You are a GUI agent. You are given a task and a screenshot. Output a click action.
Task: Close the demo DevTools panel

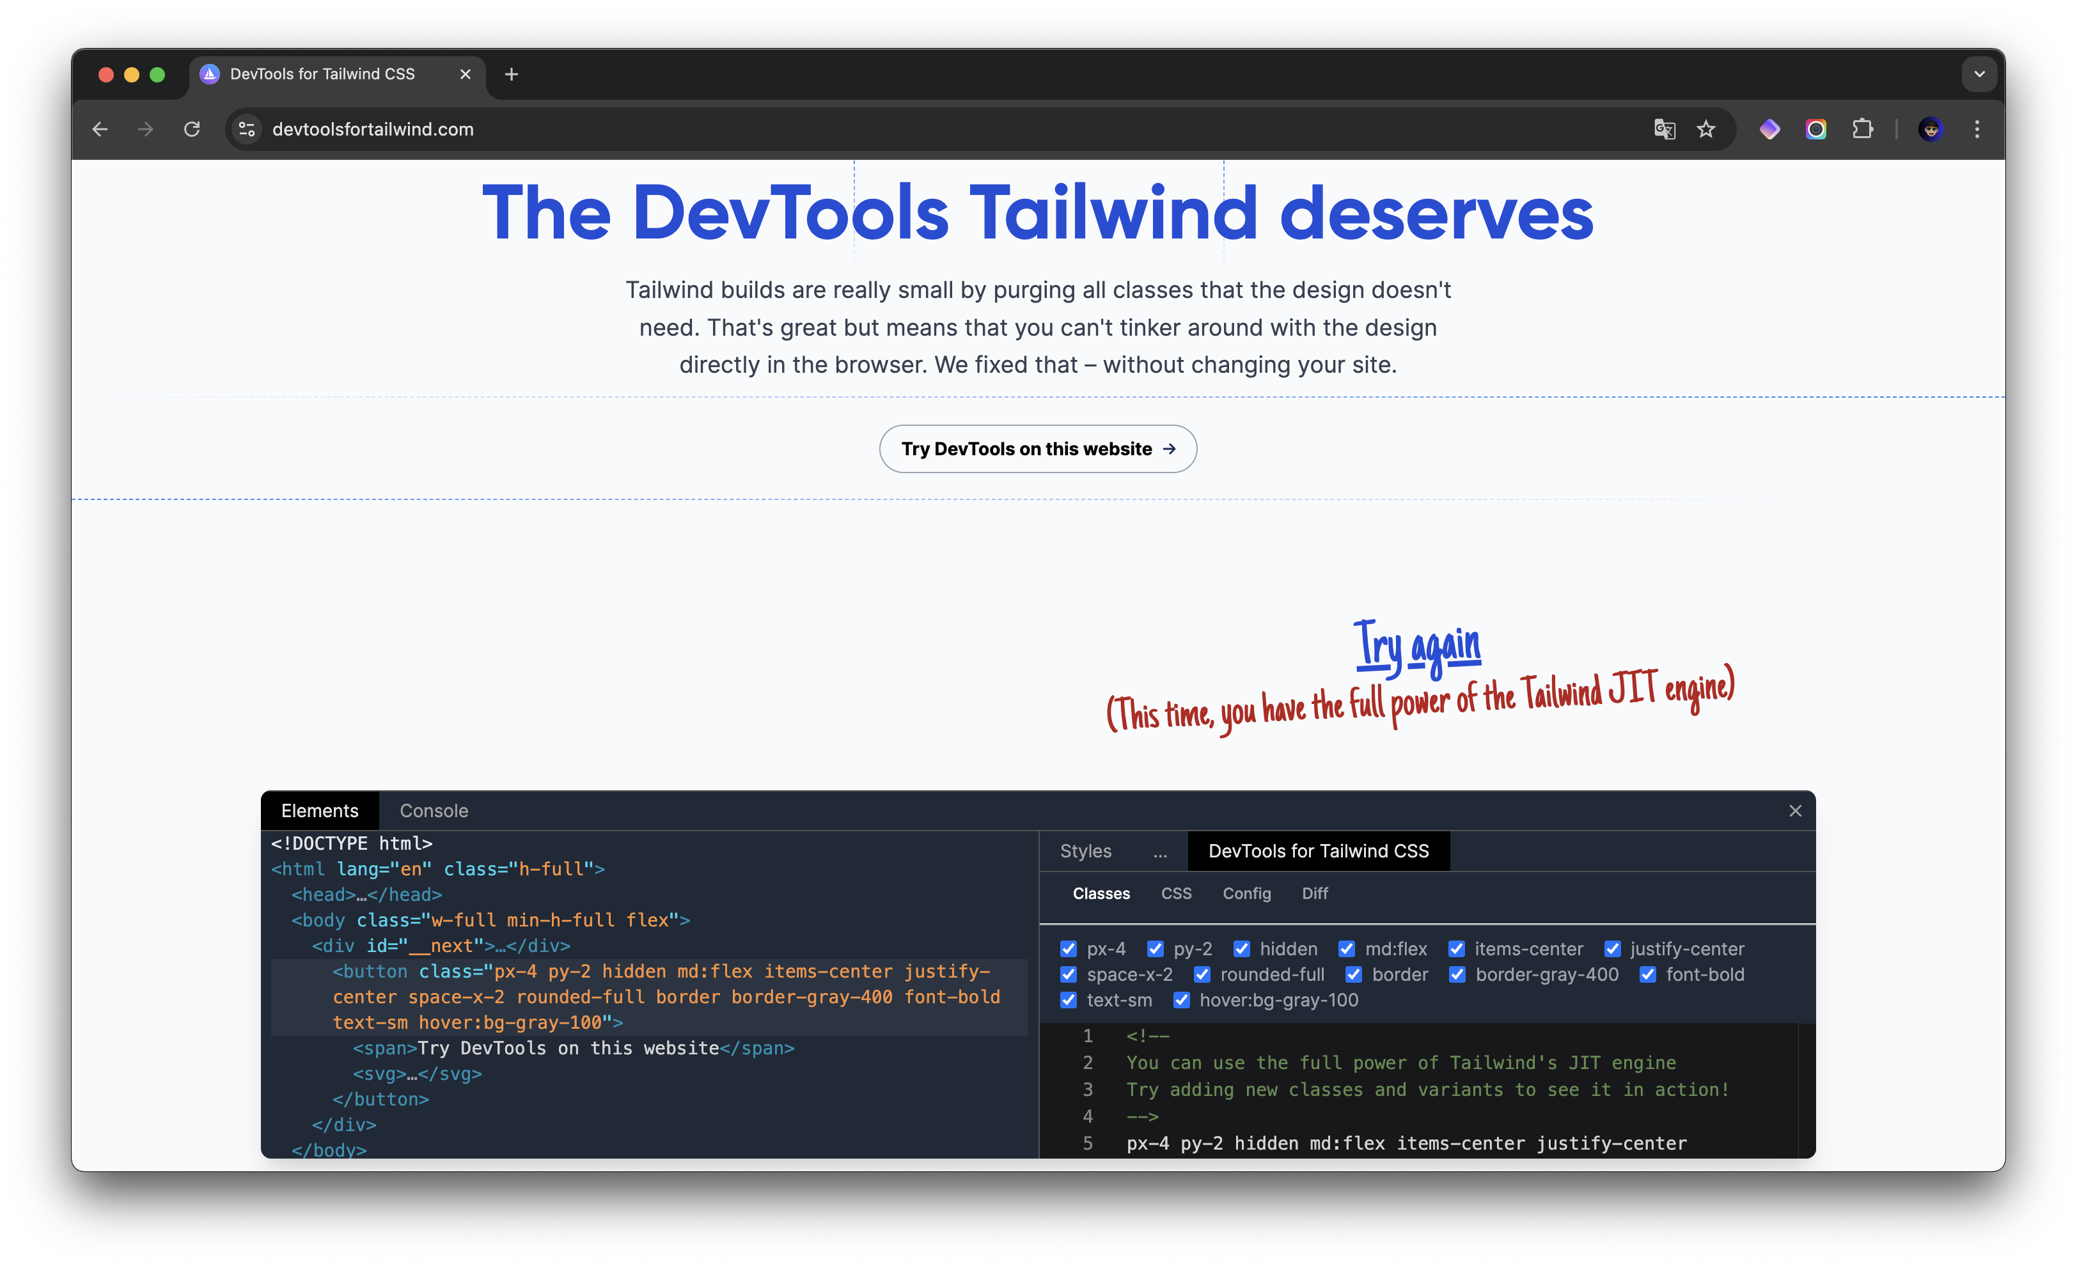click(1794, 810)
